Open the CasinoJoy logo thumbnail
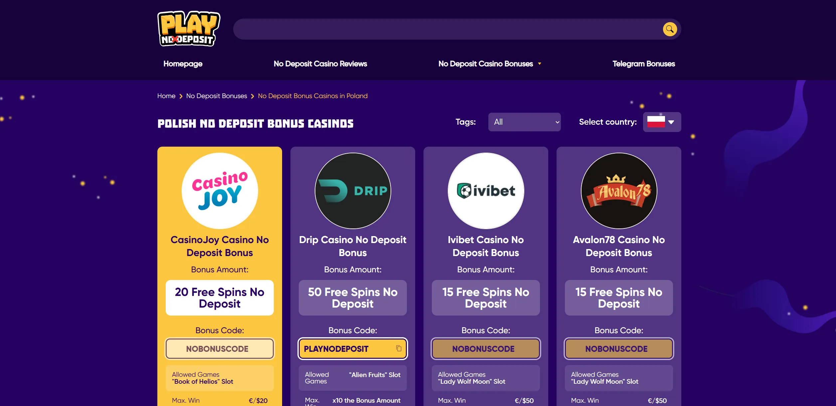Viewport: 836px width, 406px height. [220, 191]
